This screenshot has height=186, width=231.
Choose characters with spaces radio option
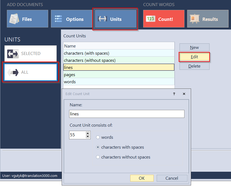[x=98, y=147]
